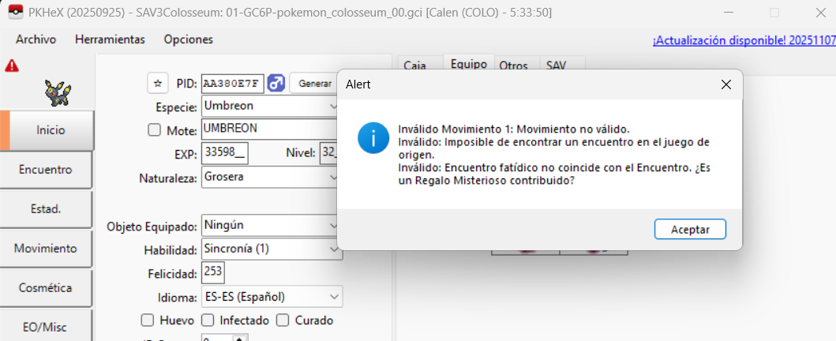Image resolution: width=836 pixels, height=341 pixels.
Task: Tick the Infectado checkbox
Action: (x=208, y=320)
